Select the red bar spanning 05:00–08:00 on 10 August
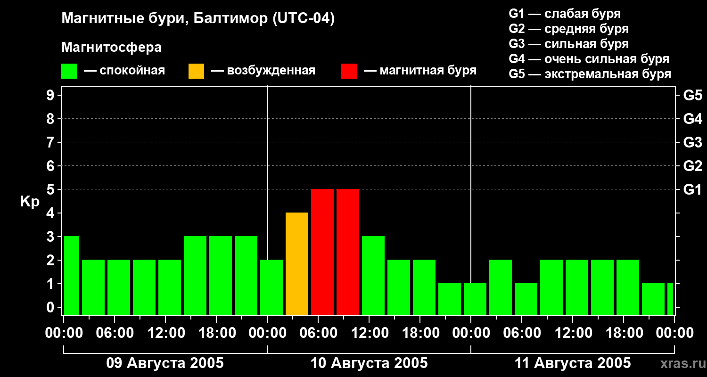The image size is (707, 377). coord(322,252)
